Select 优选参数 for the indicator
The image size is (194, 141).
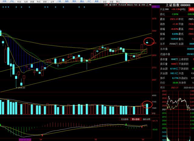125,119
